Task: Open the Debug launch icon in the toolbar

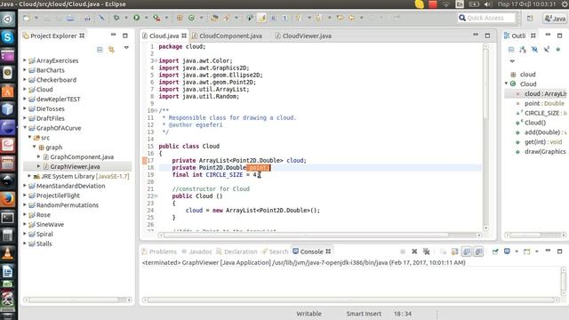Action: pyautogui.click(x=116, y=18)
